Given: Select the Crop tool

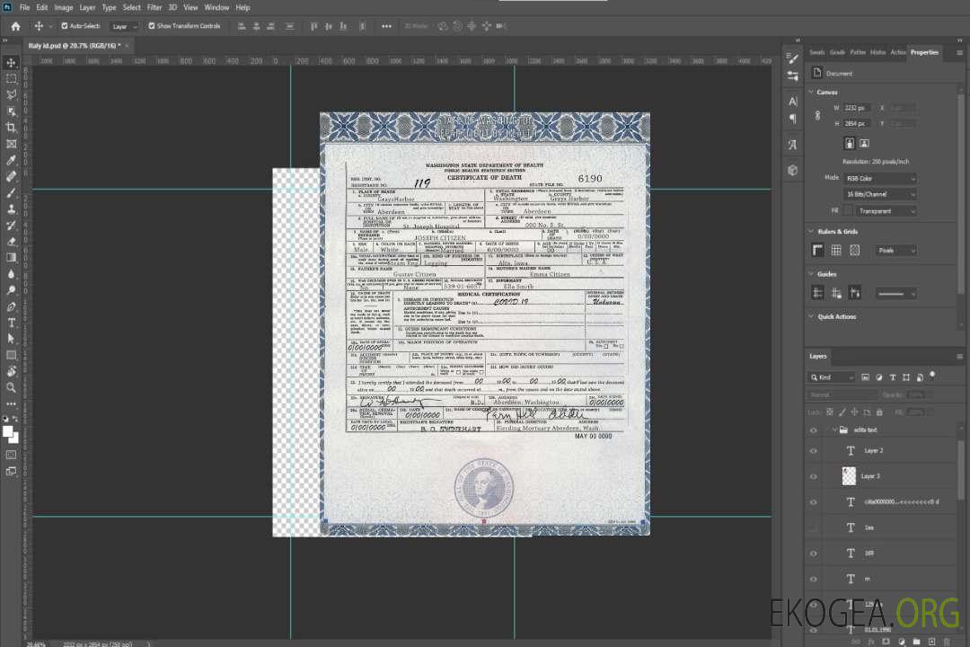Looking at the screenshot, I should click(x=11, y=128).
